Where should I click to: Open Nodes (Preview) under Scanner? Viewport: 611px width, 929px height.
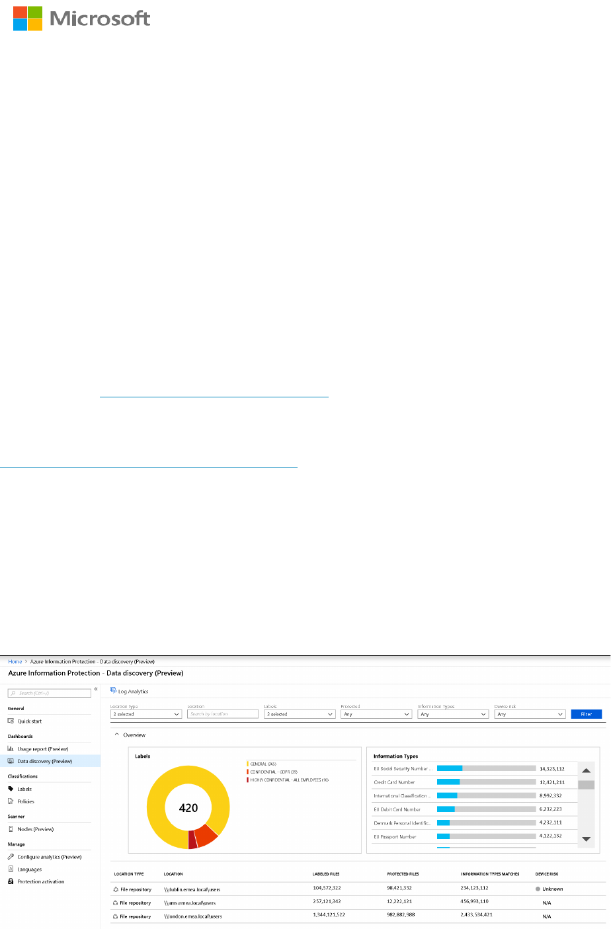(36, 829)
